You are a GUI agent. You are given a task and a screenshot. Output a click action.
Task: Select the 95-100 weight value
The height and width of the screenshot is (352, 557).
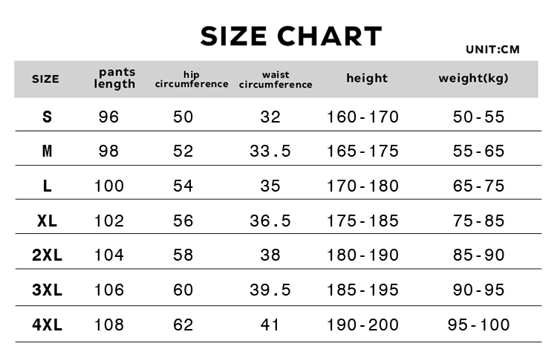point(478,325)
